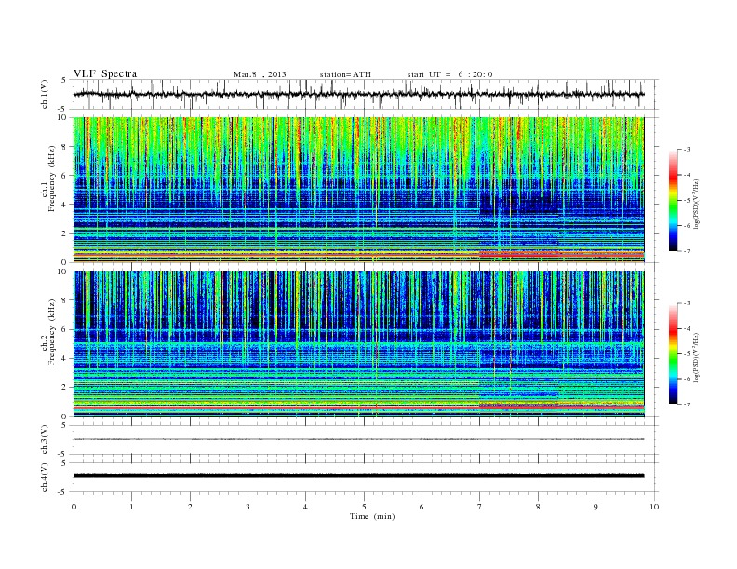Click inside the ch.1 spectrogram panel
737x569 pixels.
[358, 190]
